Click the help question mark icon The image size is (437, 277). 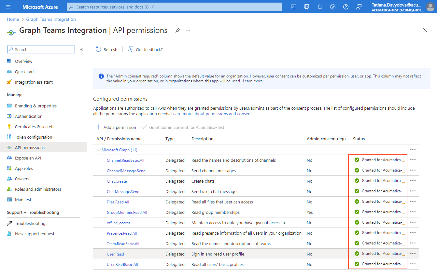[345, 7]
